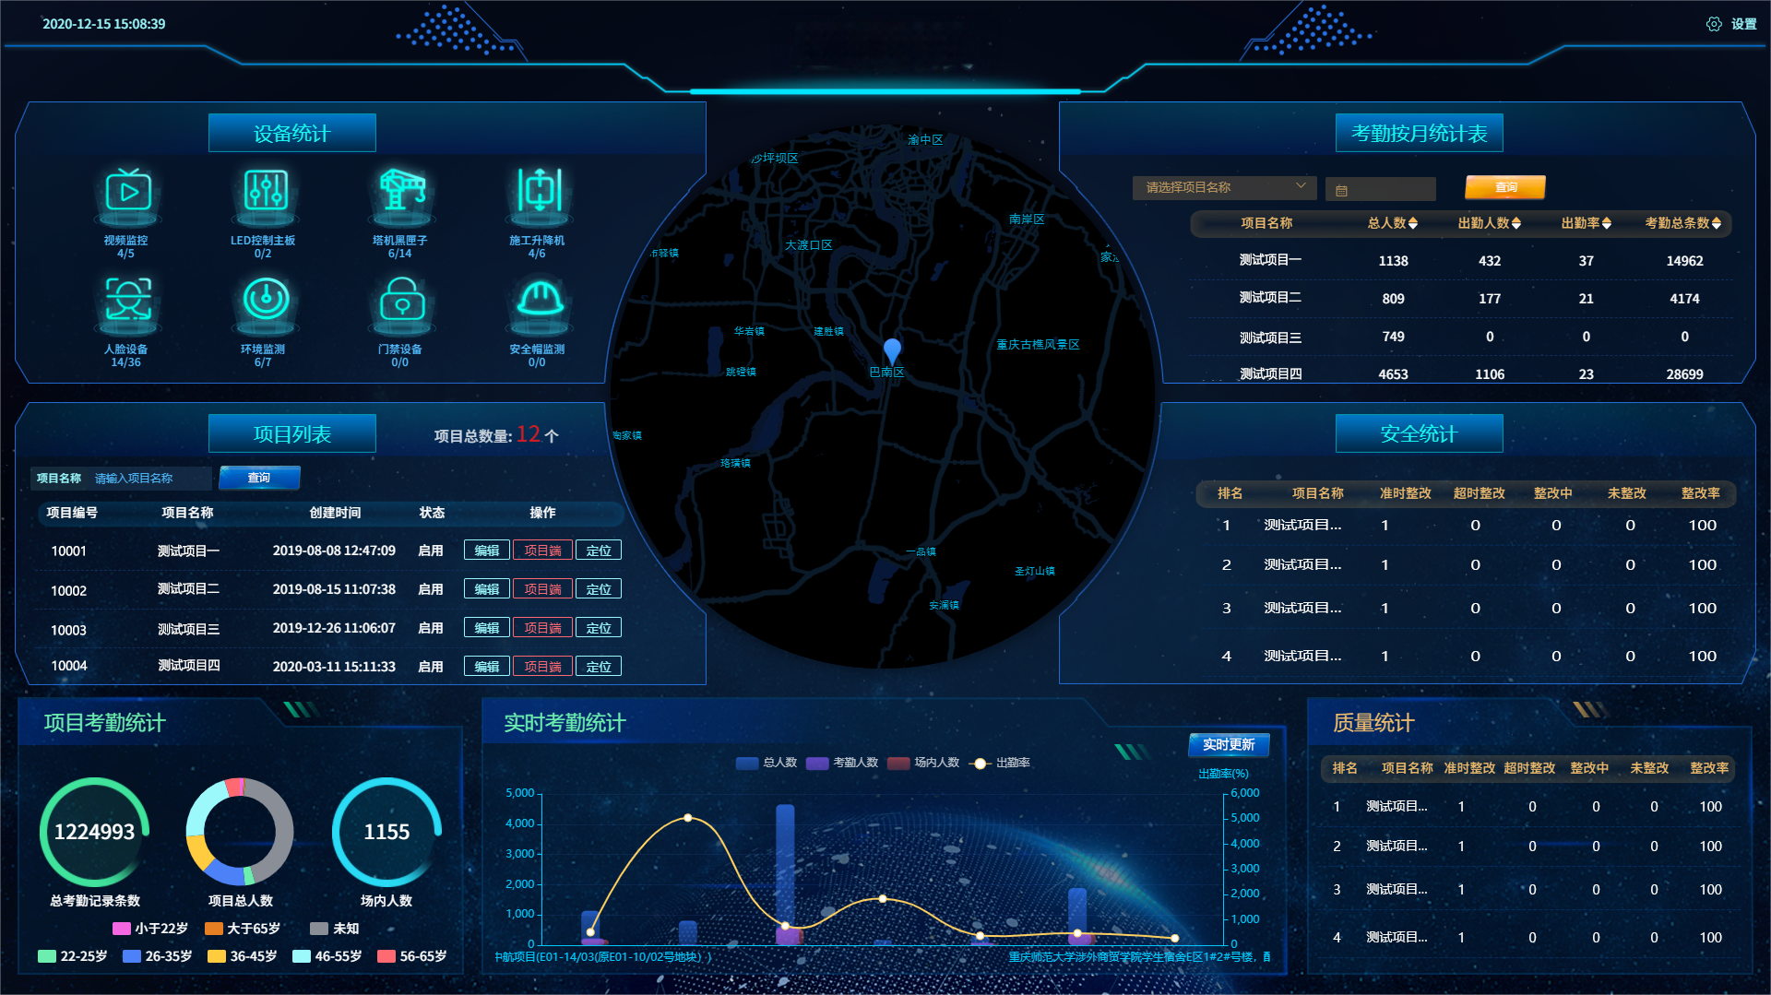The height and width of the screenshot is (995, 1771).
Task: Click the video monitoring (视频监控) icon
Action: coord(127,195)
